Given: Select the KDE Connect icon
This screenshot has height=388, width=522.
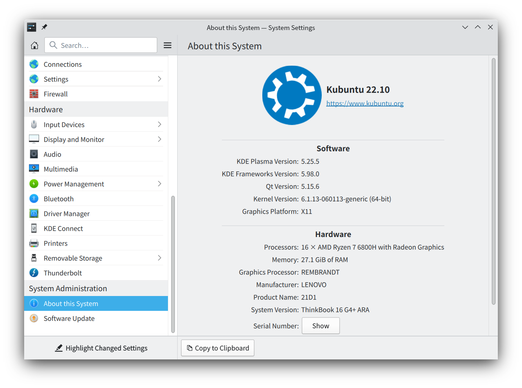Looking at the screenshot, I should [34, 228].
